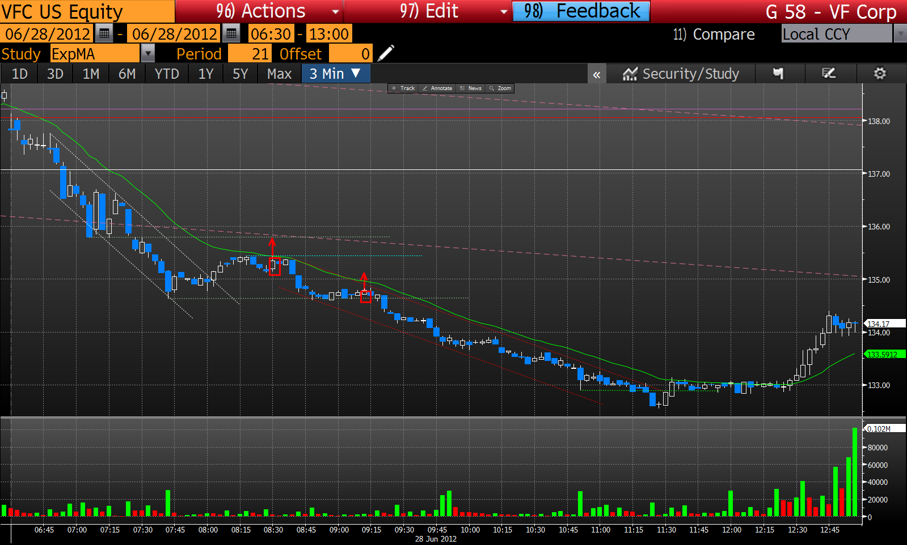Viewport: 907px width, 545px height.
Task: Click the 09:00 time axis label
Action: [339, 530]
